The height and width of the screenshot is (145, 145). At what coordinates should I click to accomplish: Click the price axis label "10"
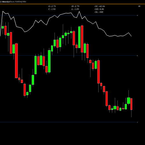point(139,6)
